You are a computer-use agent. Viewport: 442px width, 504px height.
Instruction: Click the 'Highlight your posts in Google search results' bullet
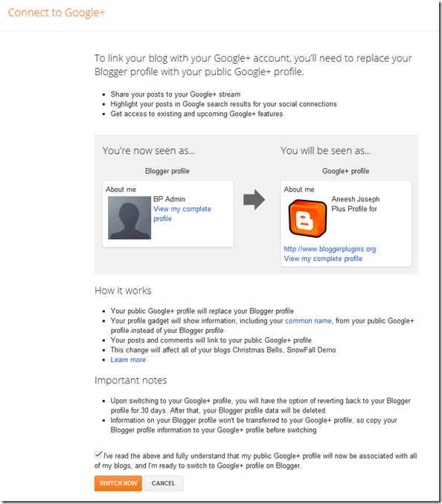coord(223,104)
